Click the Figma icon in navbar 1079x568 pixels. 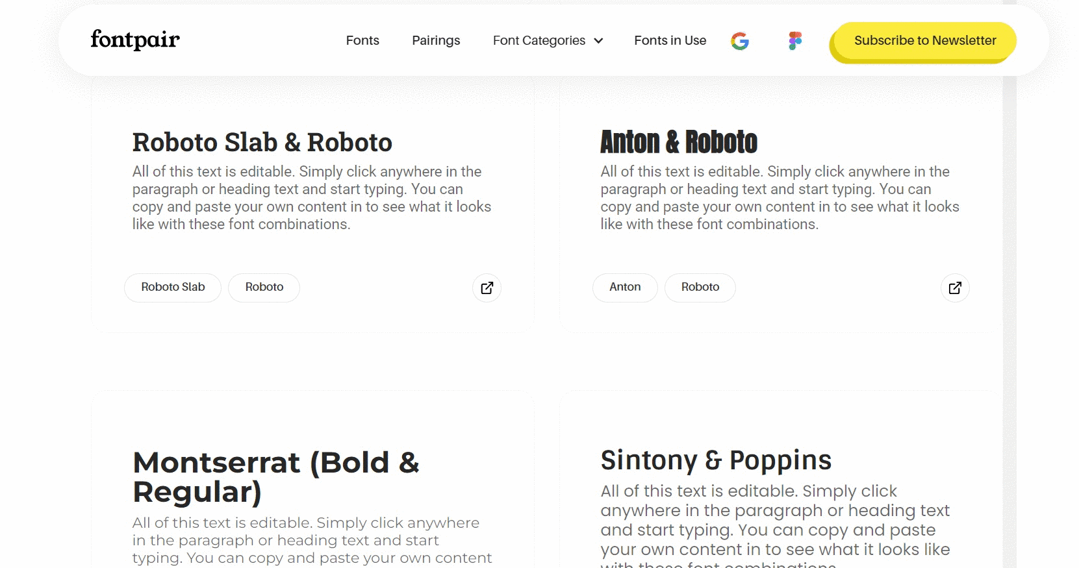tap(795, 41)
